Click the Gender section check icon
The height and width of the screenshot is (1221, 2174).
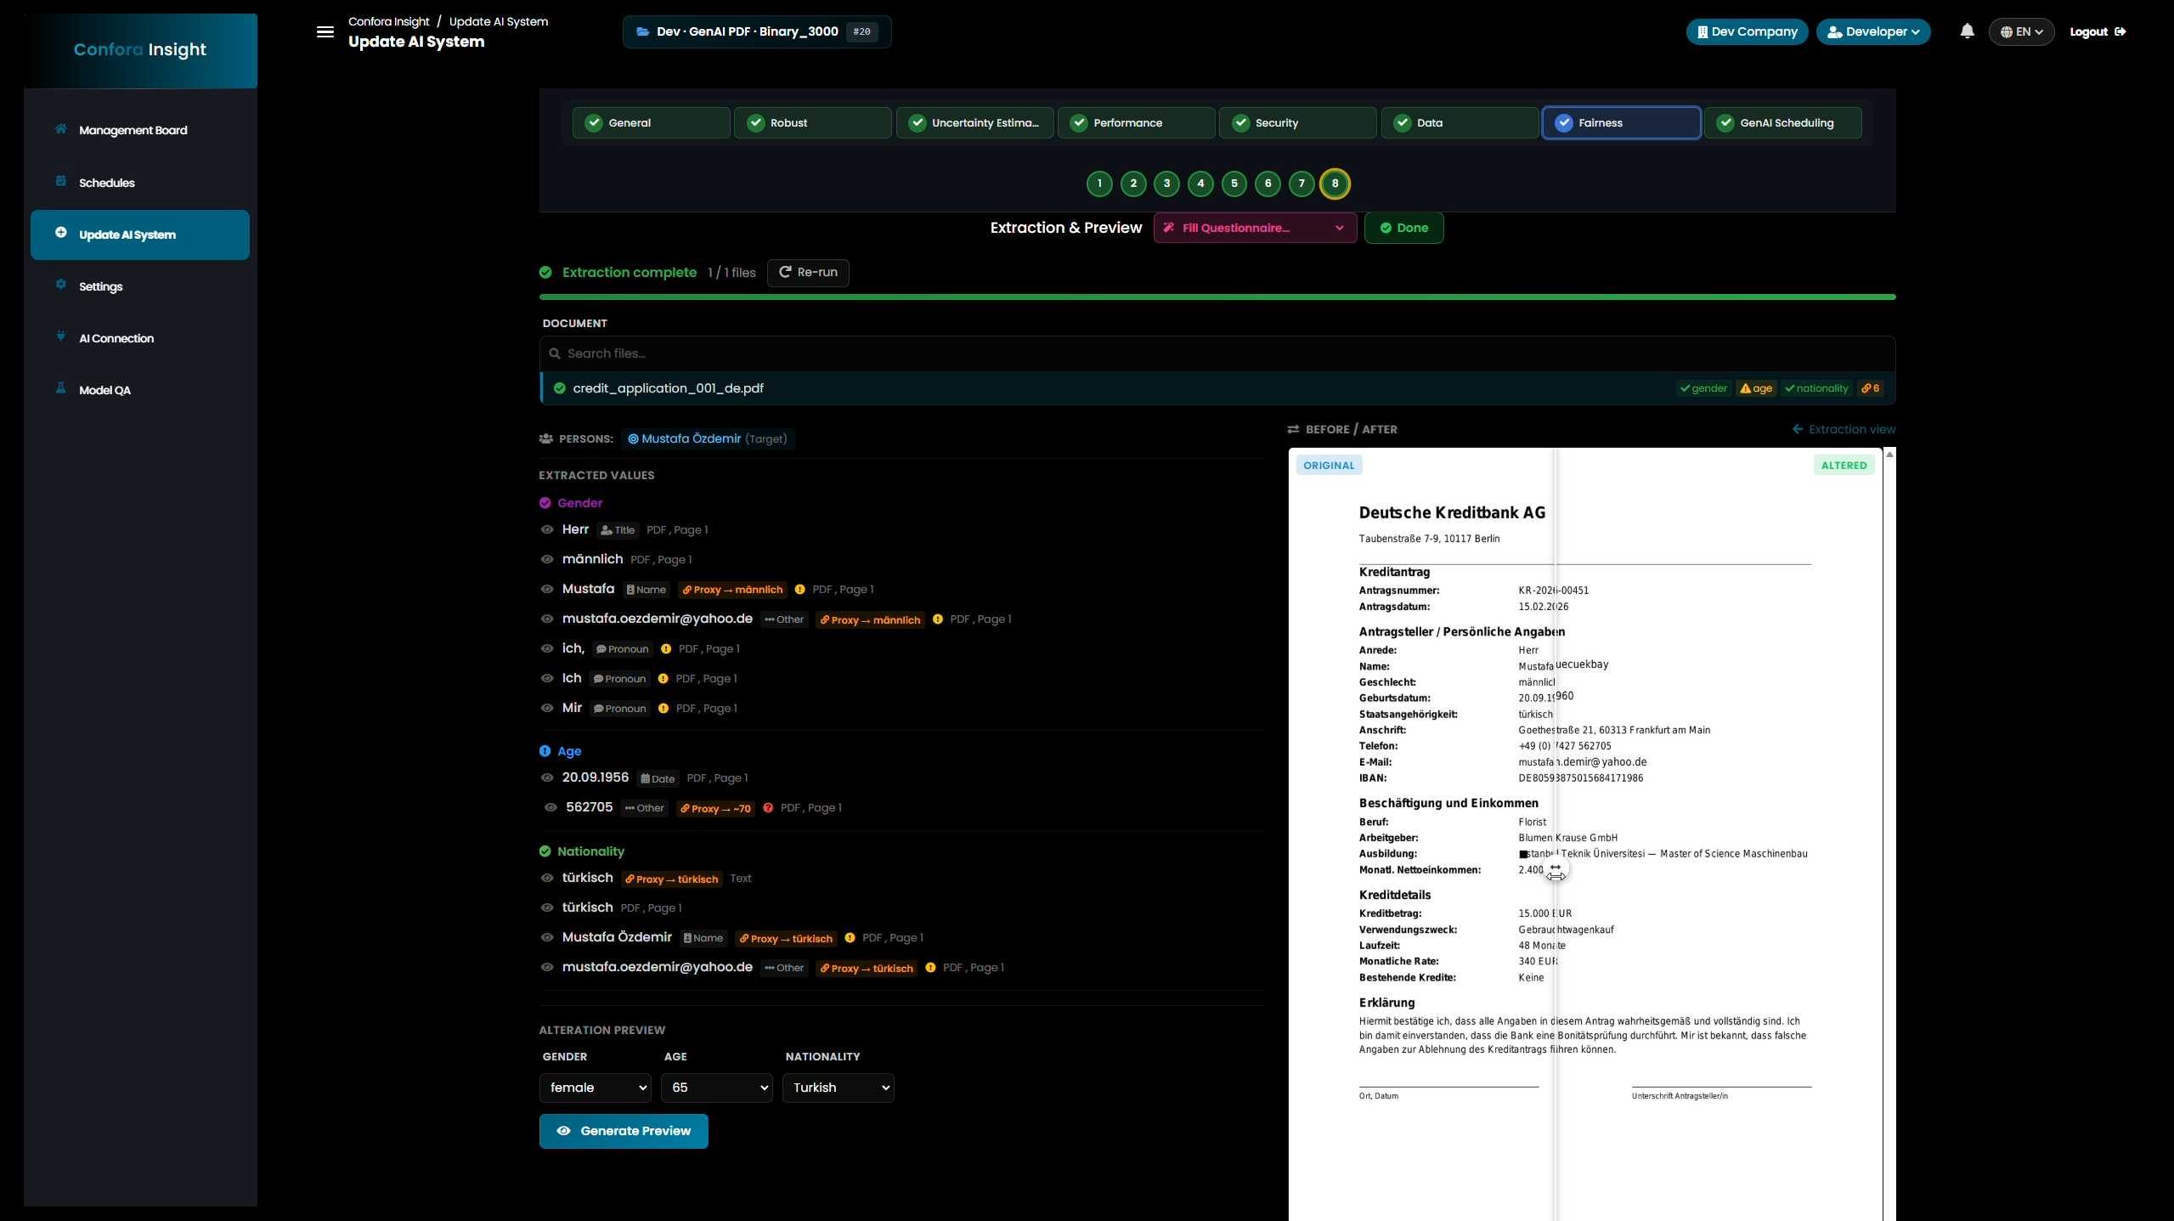545,503
